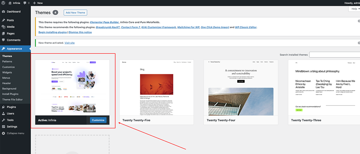Image resolution: width=360 pixels, height=154 pixels.
Task: Click Customize on the Infinia theme
Action: (98, 120)
